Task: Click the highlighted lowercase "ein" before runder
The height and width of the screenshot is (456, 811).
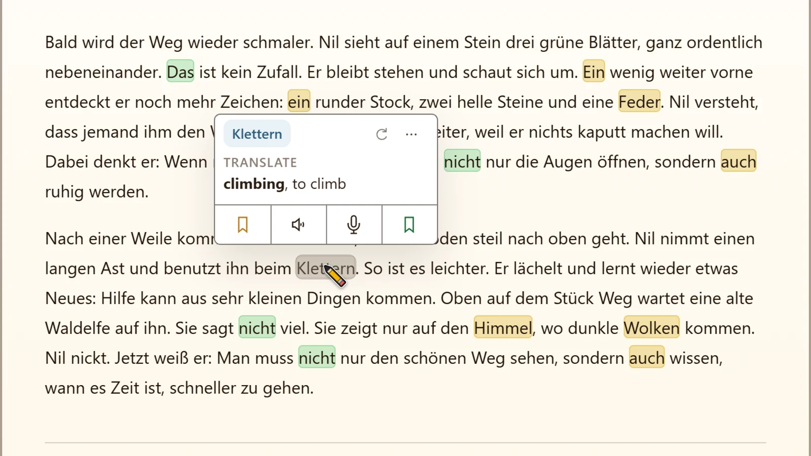Action: click(299, 102)
